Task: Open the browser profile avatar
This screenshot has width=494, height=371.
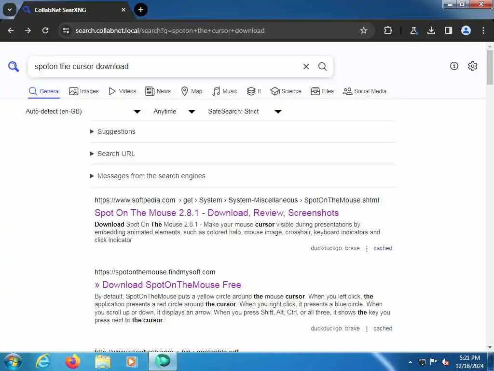Action: click(466, 30)
